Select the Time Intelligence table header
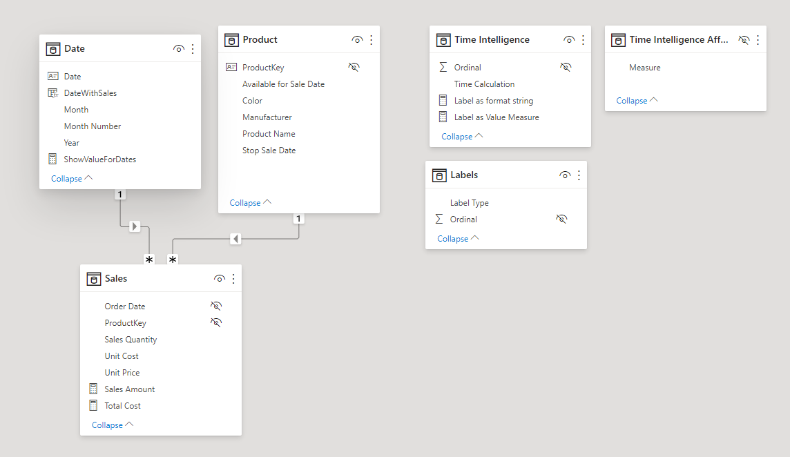790x457 pixels. (x=492, y=40)
